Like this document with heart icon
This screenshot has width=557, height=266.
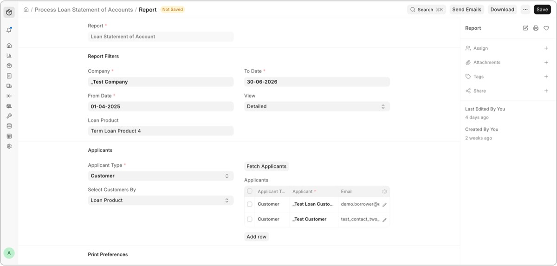click(546, 28)
